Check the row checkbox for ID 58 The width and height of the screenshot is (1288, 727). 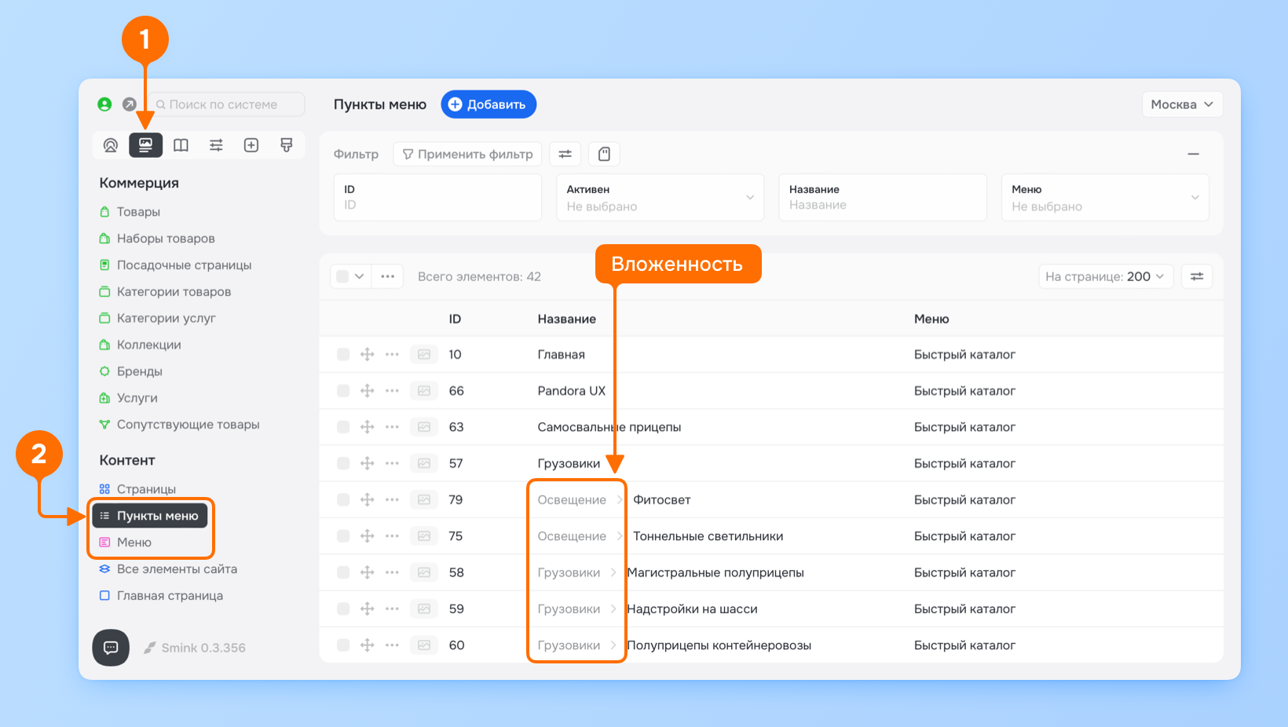tap(343, 572)
